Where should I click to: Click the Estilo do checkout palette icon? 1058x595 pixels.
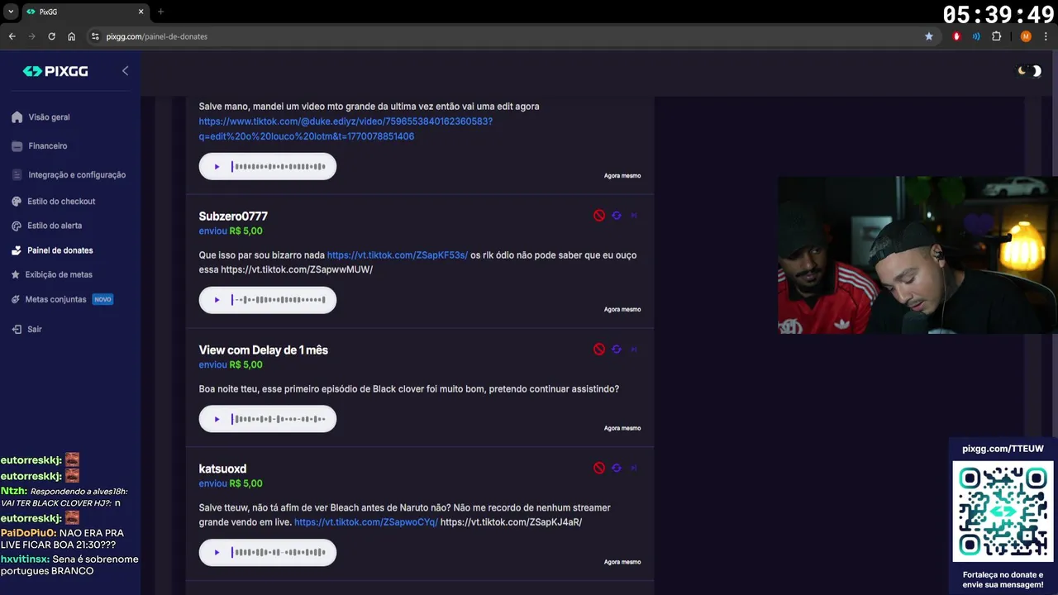(x=17, y=202)
